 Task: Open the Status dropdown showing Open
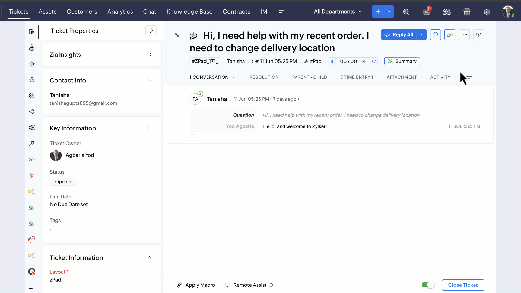pos(63,181)
